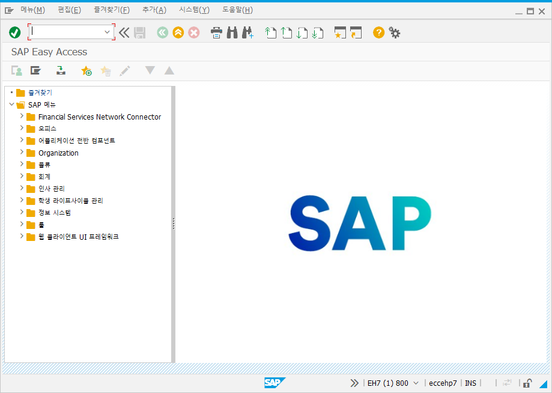Select the 툴 tree item
552x393 pixels.
[41, 225]
